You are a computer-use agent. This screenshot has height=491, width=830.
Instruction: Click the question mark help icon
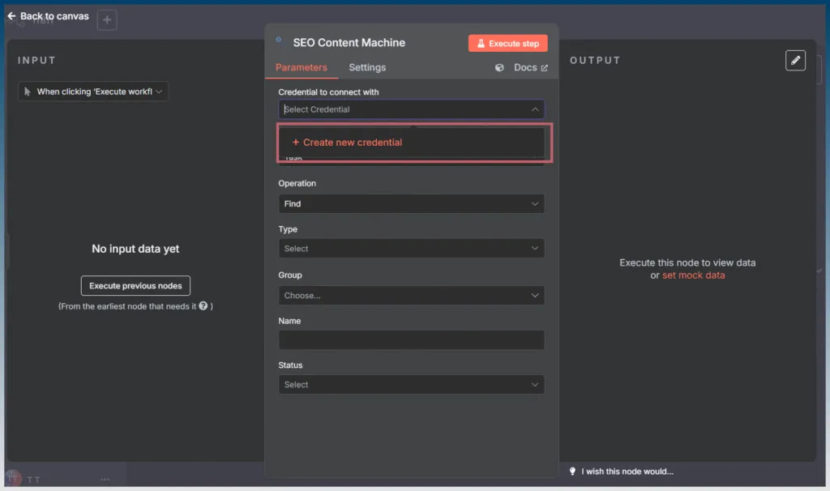203,305
